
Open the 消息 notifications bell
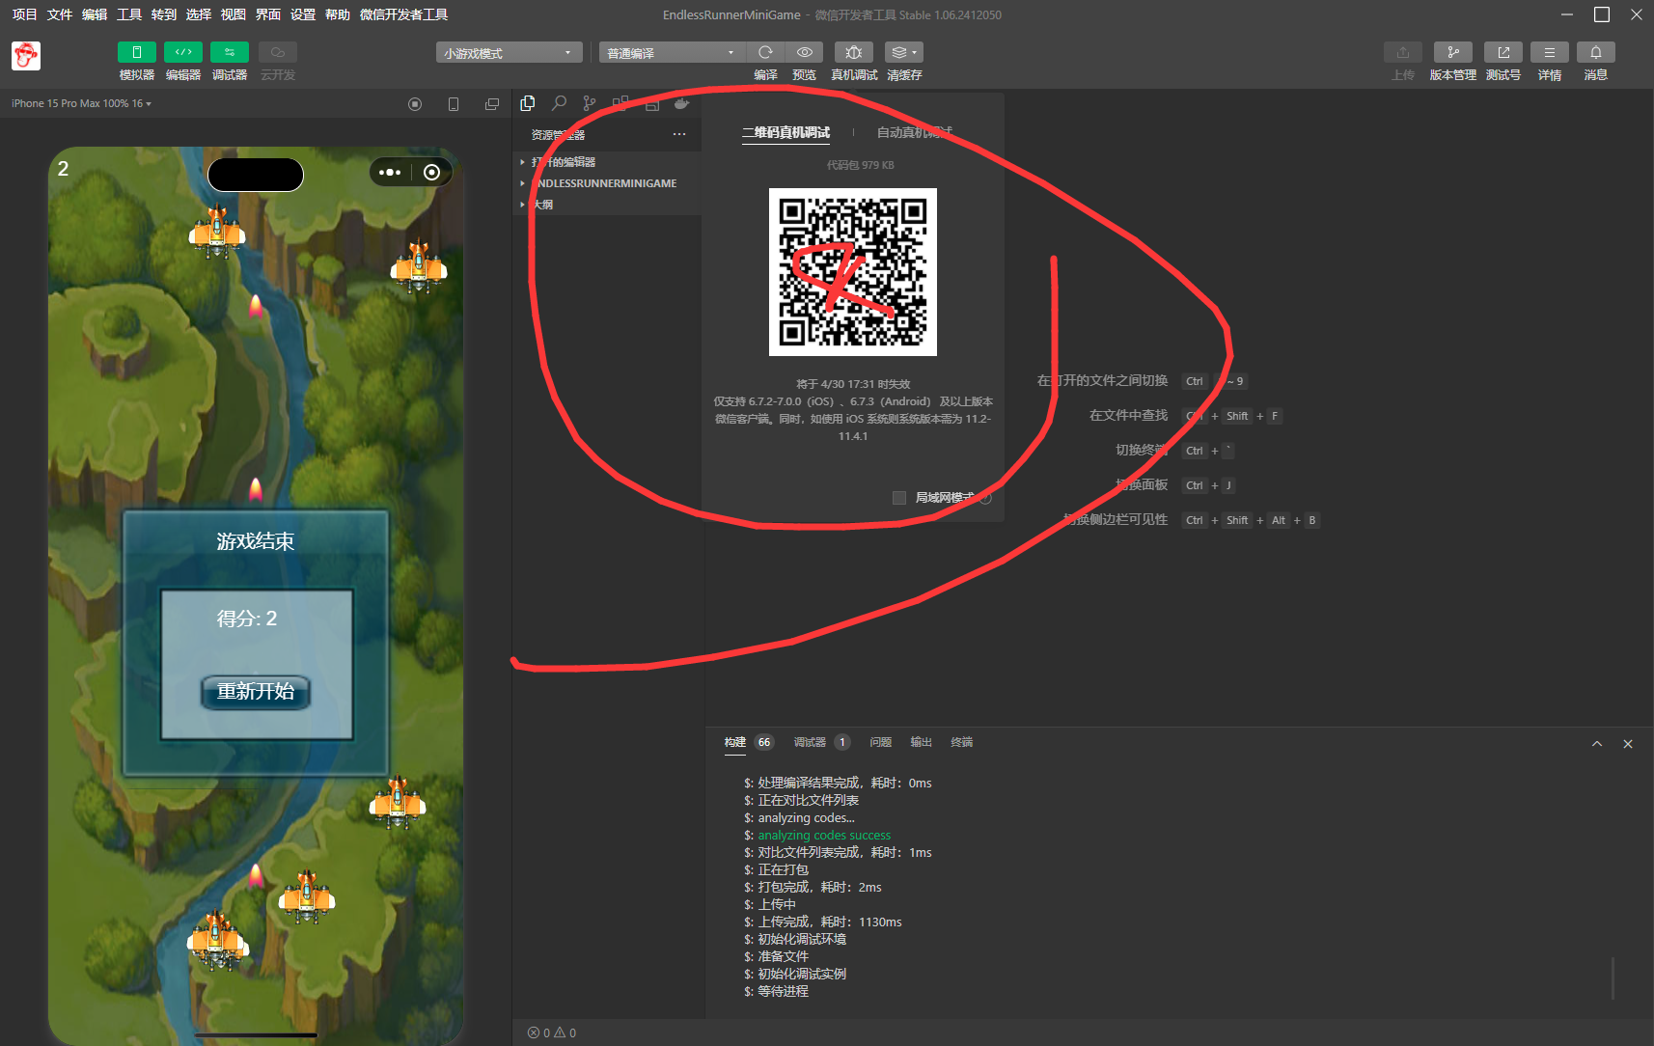(x=1596, y=52)
